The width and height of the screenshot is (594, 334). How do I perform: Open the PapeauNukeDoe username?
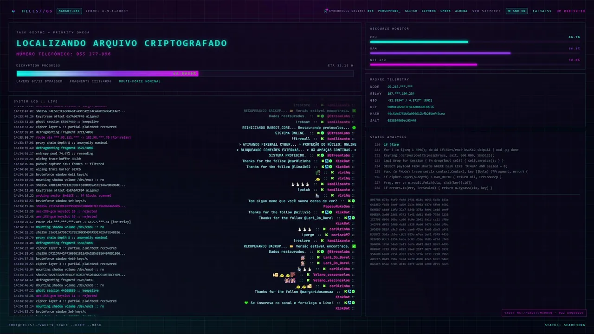tap(336, 207)
